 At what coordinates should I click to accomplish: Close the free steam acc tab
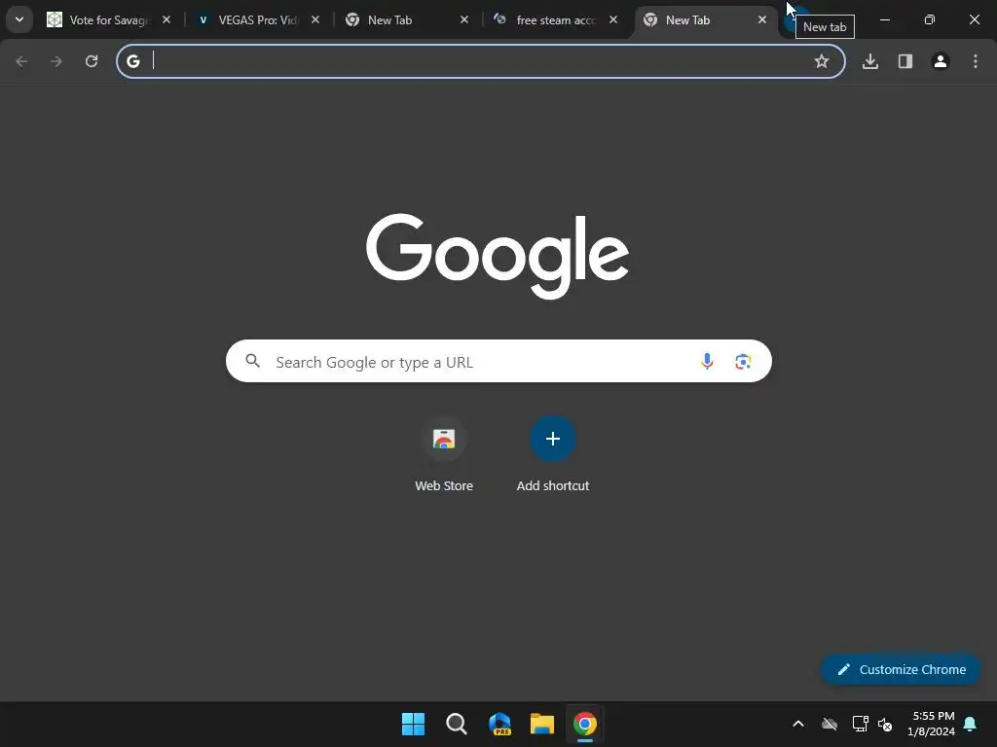click(x=613, y=19)
